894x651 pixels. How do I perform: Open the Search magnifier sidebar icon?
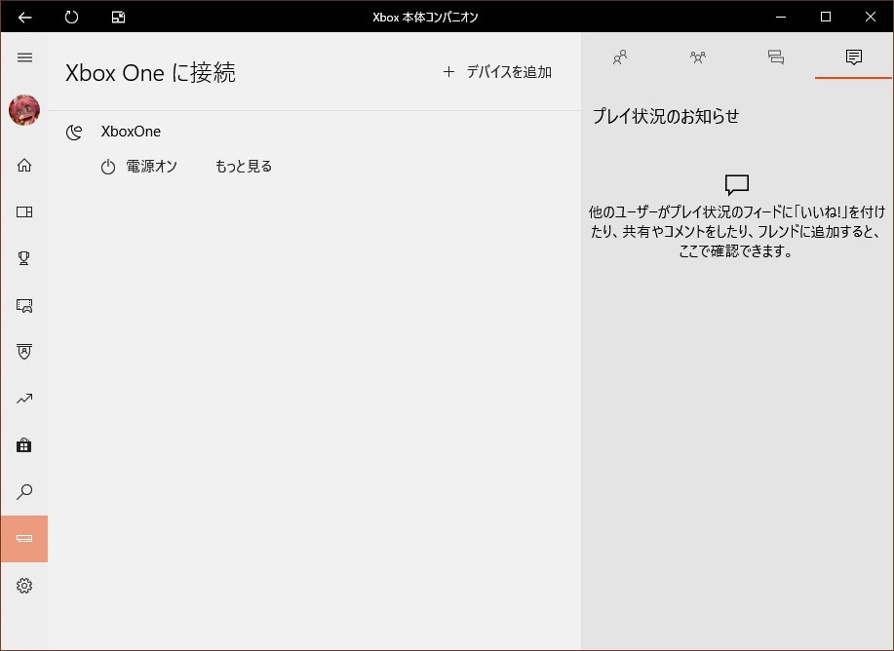(24, 491)
